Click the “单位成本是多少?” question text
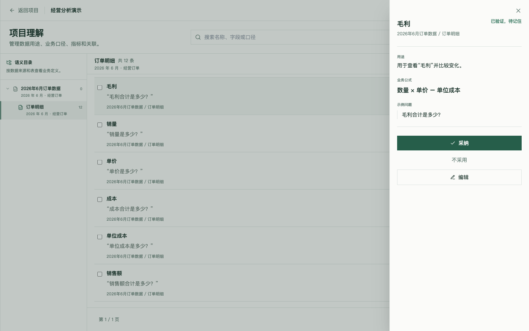The height and width of the screenshot is (331, 529). pos(130,246)
